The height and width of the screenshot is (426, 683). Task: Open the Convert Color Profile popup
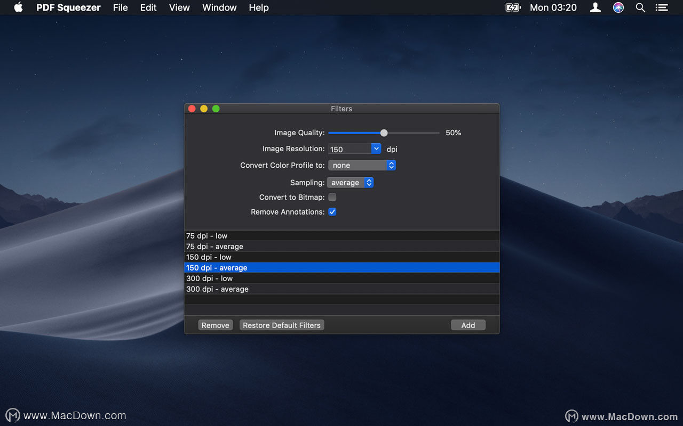coord(362,166)
